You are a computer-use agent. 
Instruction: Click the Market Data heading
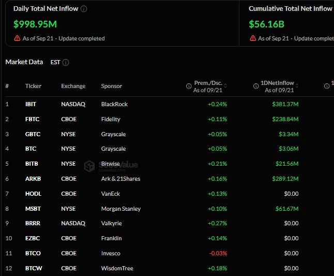click(x=24, y=62)
